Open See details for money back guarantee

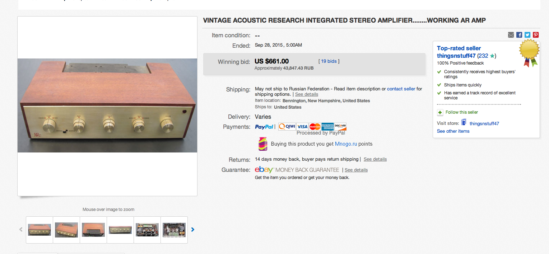[x=356, y=170]
